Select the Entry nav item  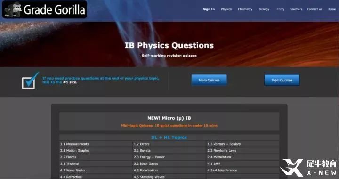[281, 9]
